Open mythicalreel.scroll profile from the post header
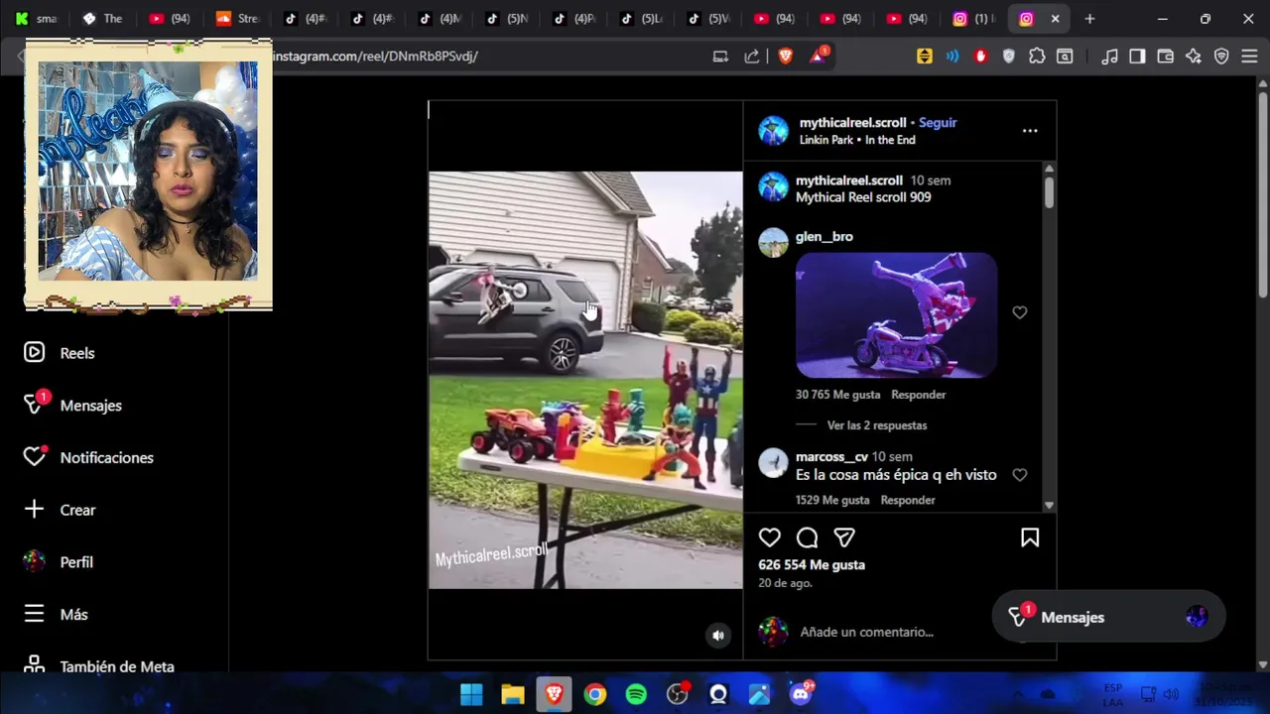 click(x=853, y=123)
